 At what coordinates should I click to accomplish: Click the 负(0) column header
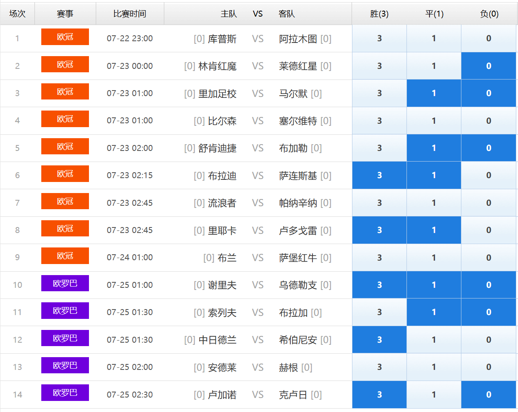click(x=489, y=14)
